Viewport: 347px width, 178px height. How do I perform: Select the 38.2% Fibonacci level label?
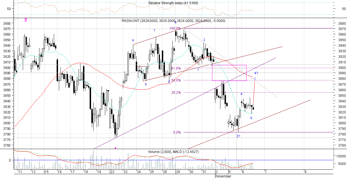pos(176,93)
